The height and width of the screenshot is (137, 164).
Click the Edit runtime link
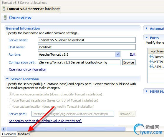133,54
